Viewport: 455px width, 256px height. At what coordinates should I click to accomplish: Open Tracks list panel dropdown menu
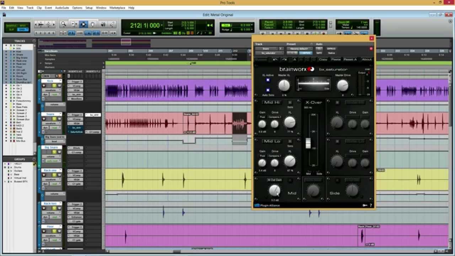(x=34, y=41)
